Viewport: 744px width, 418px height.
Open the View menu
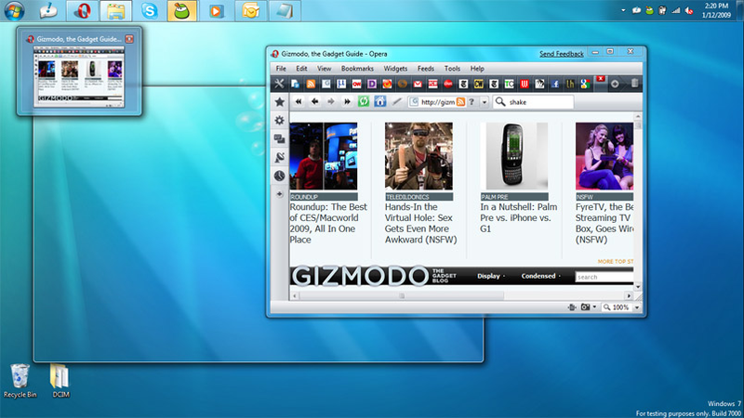pyautogui.click(x=324, y=69)
